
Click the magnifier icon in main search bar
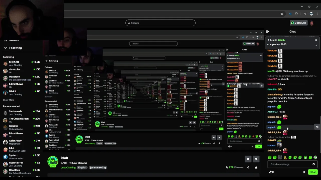[129, 23]
